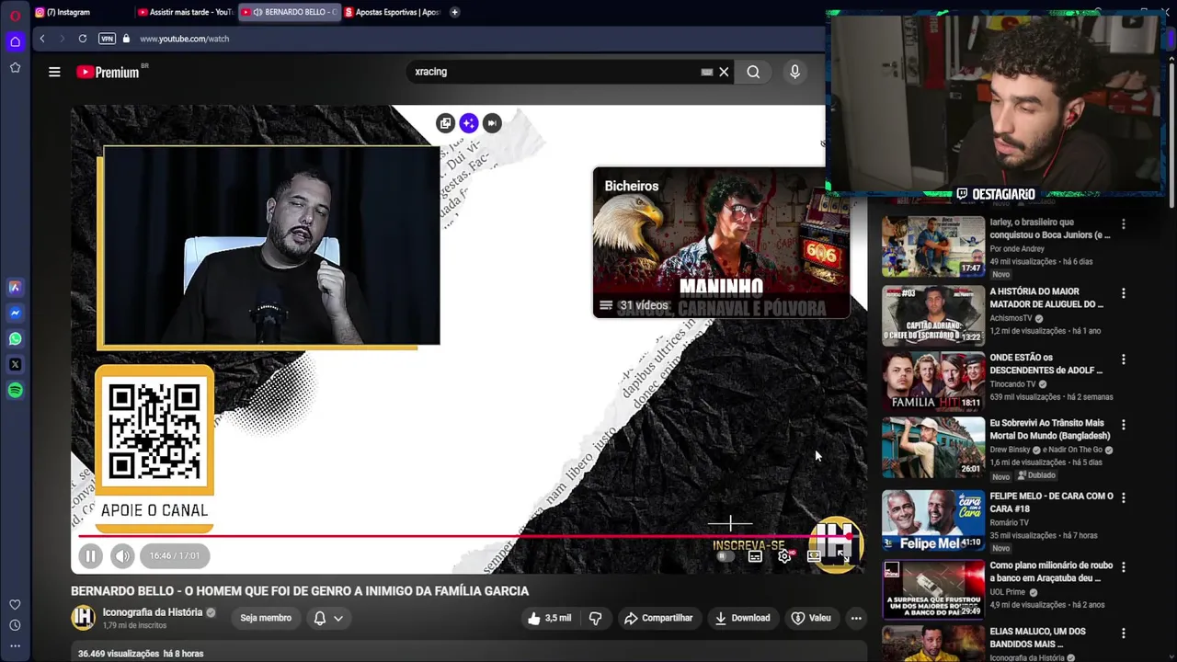Open a new tab with plus button
The image size is (1177, 662).
pos(454,12)
